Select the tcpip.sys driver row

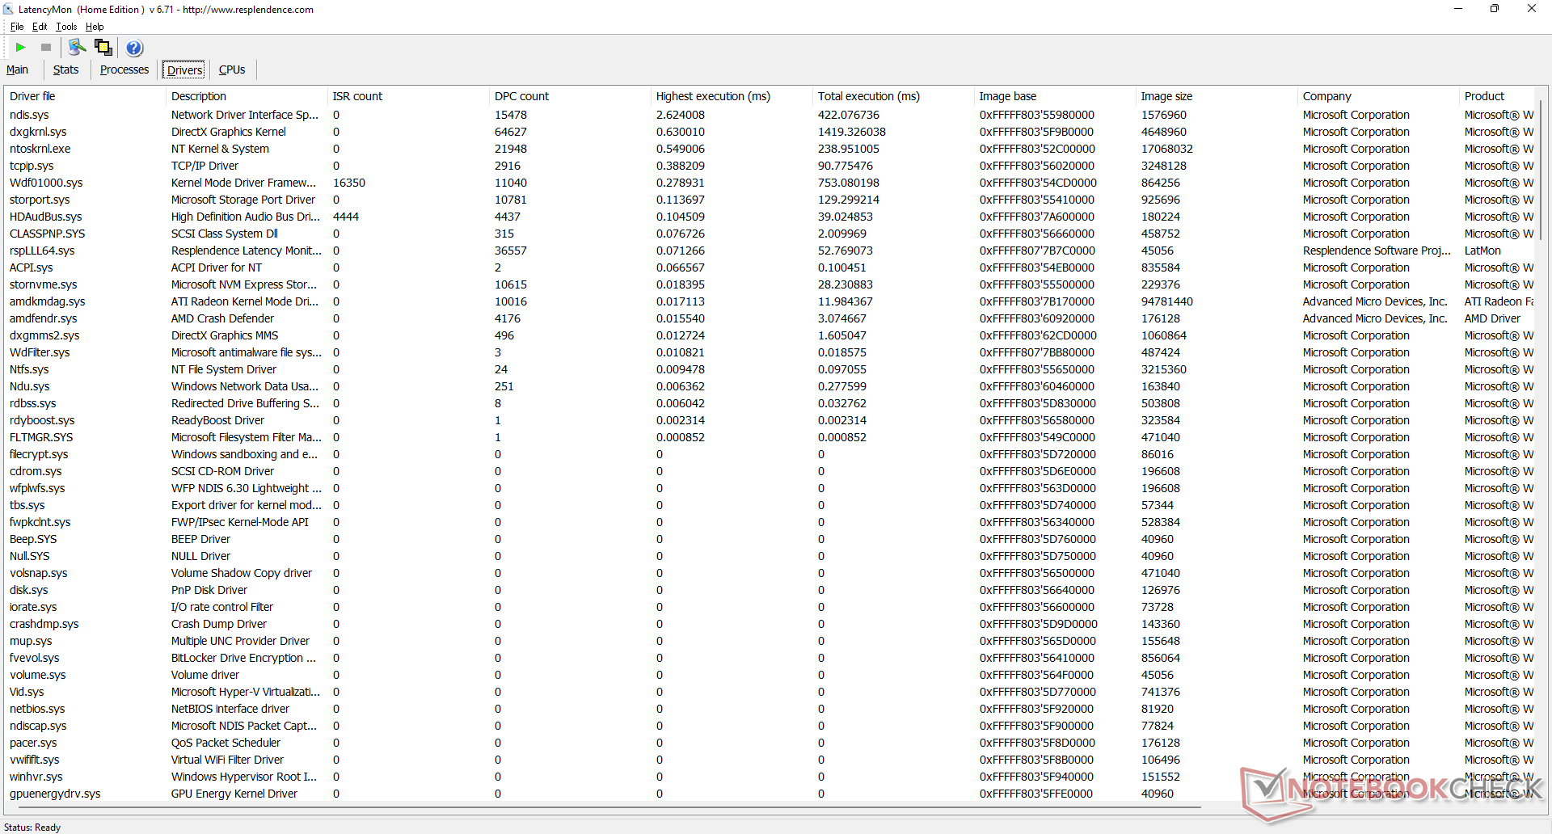coord(769,166)
